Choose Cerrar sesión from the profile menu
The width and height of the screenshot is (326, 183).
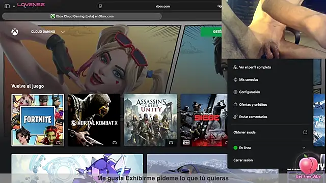[x=243, y=160]
